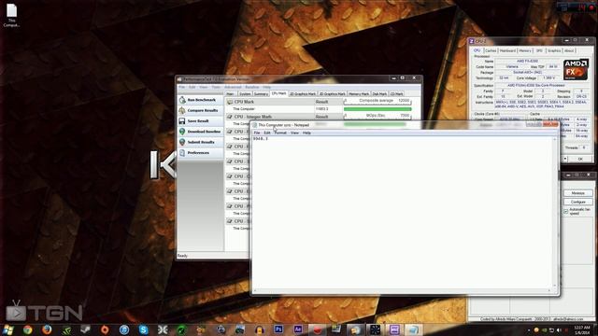Viewport: 598px width, 336px height.
Task: Click the CPU Mark header row
Action: tap(284, 102)
